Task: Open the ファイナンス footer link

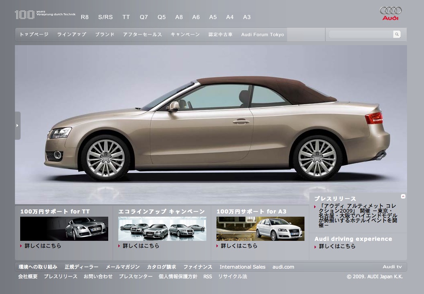Action: [x=198, y=267]
